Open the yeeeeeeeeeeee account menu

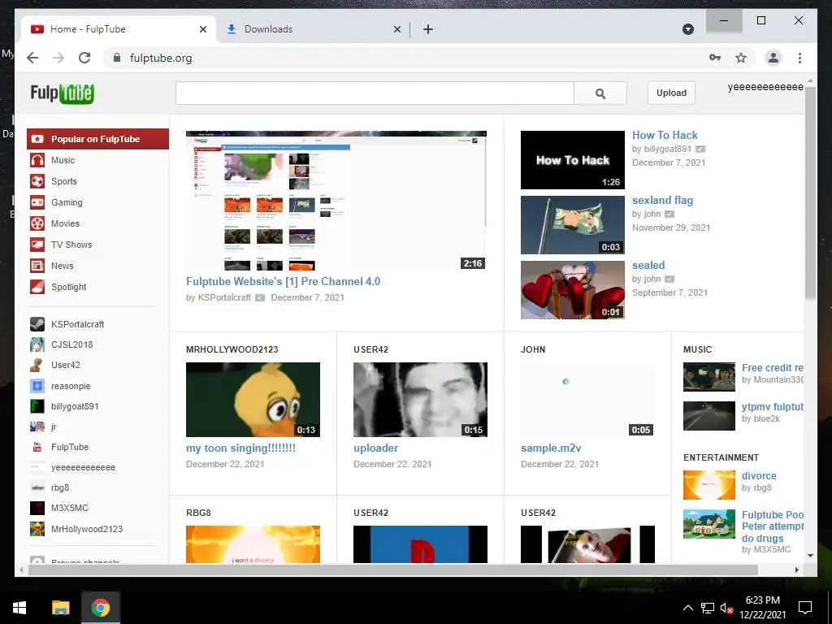click(x=765, y=87)
